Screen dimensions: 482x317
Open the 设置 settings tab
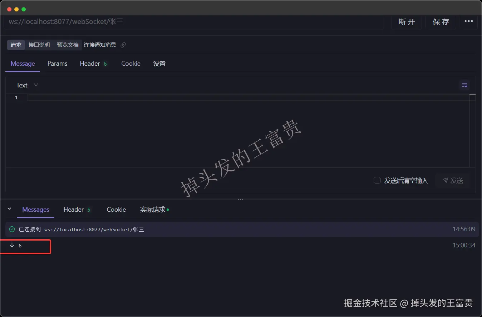(x=159, y=64)
